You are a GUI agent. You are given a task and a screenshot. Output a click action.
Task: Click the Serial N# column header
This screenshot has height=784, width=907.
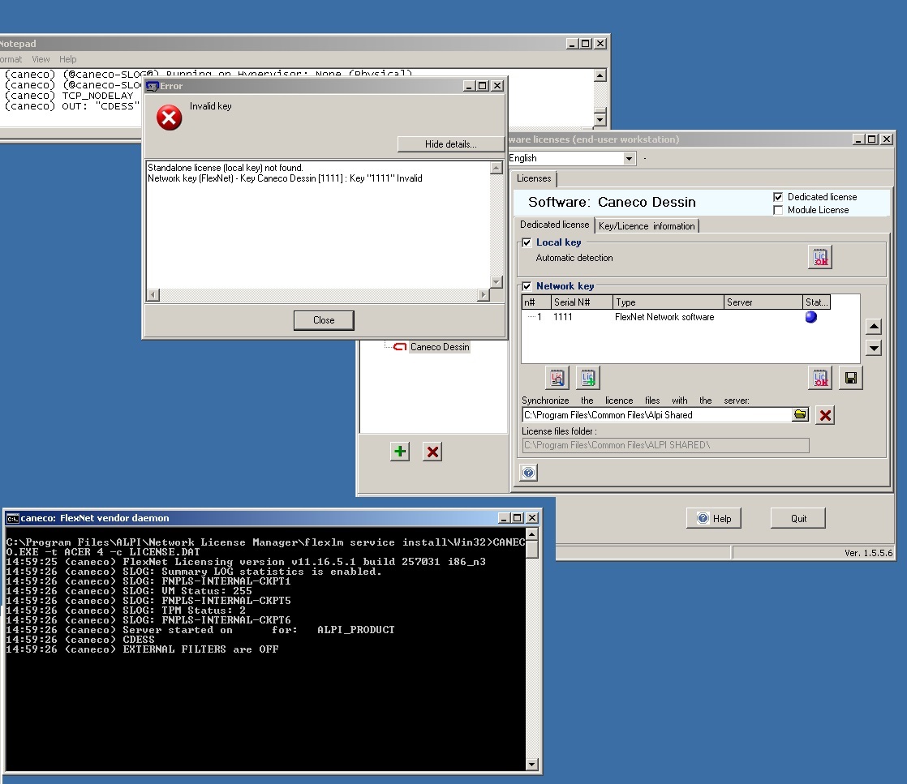(582, 302)
